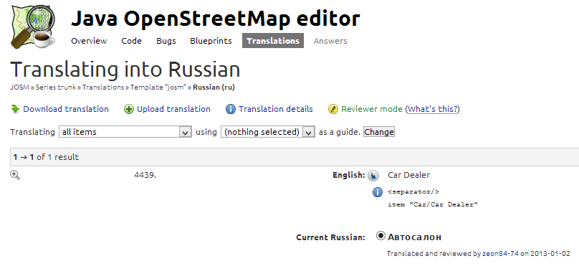Click the Translating into Russian heading
This screenshot has width=579, height=266.
(x=125, y=70)
